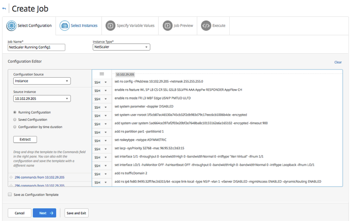Click in the Job Name input field

tap(36, 47)
